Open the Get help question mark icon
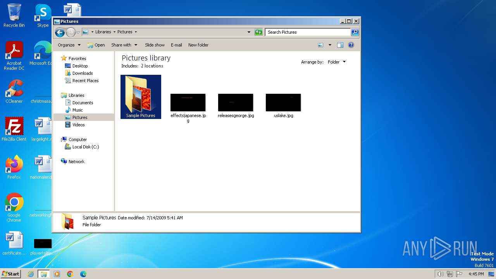This screenshot has width=496, height=279. tap(351, 45)
